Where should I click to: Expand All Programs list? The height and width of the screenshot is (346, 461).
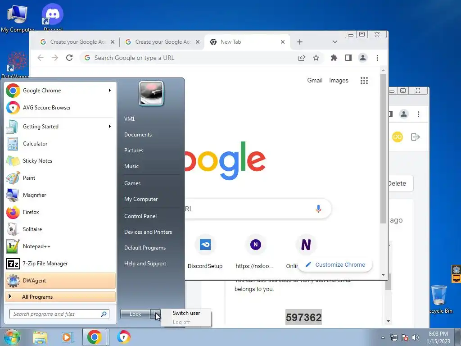tap(60, 296)
